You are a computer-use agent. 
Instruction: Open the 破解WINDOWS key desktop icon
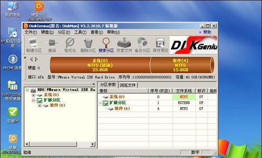coord(12,145)
